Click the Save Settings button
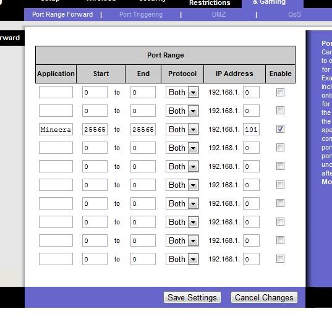Screen dimensions: 332x335 tap(192, 297)
